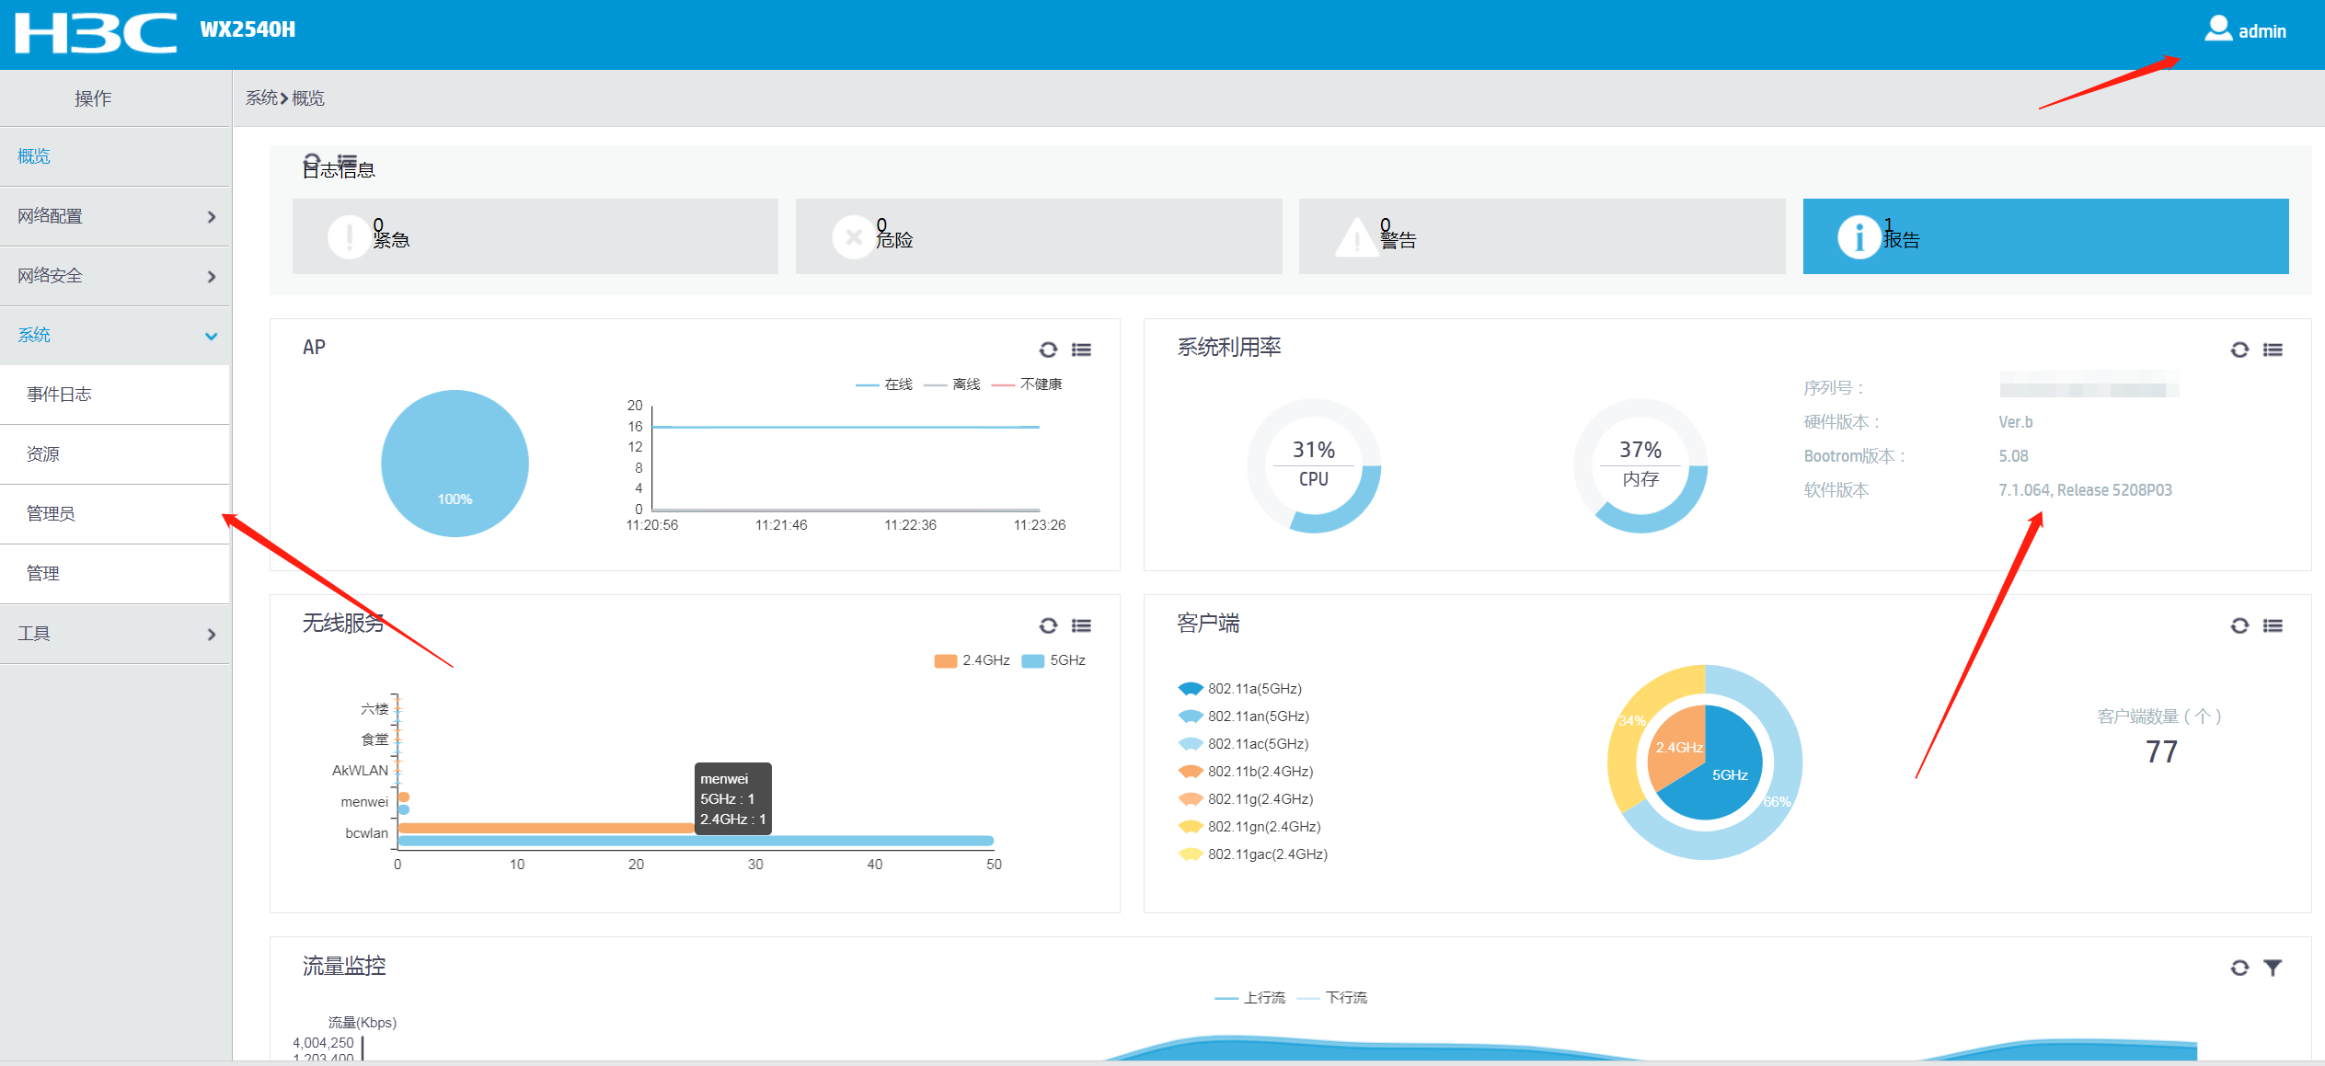Open 客户端 panel list menu

pyautogui.click(x=2273, y=625)
